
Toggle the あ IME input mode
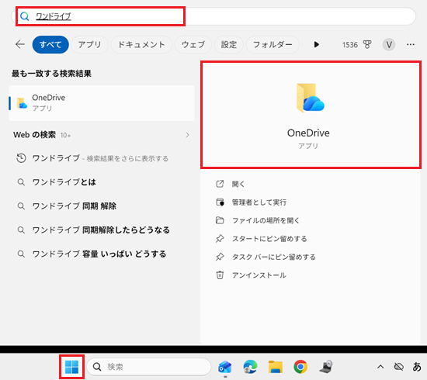click(417, 367)
